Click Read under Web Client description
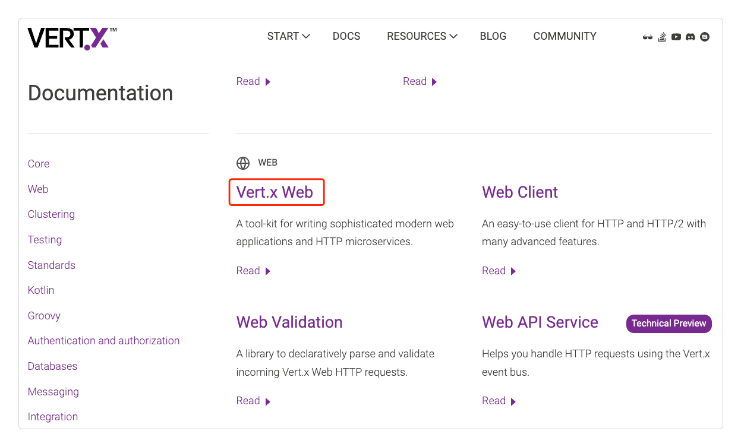The image size is (741, 447). pos(499,271)
